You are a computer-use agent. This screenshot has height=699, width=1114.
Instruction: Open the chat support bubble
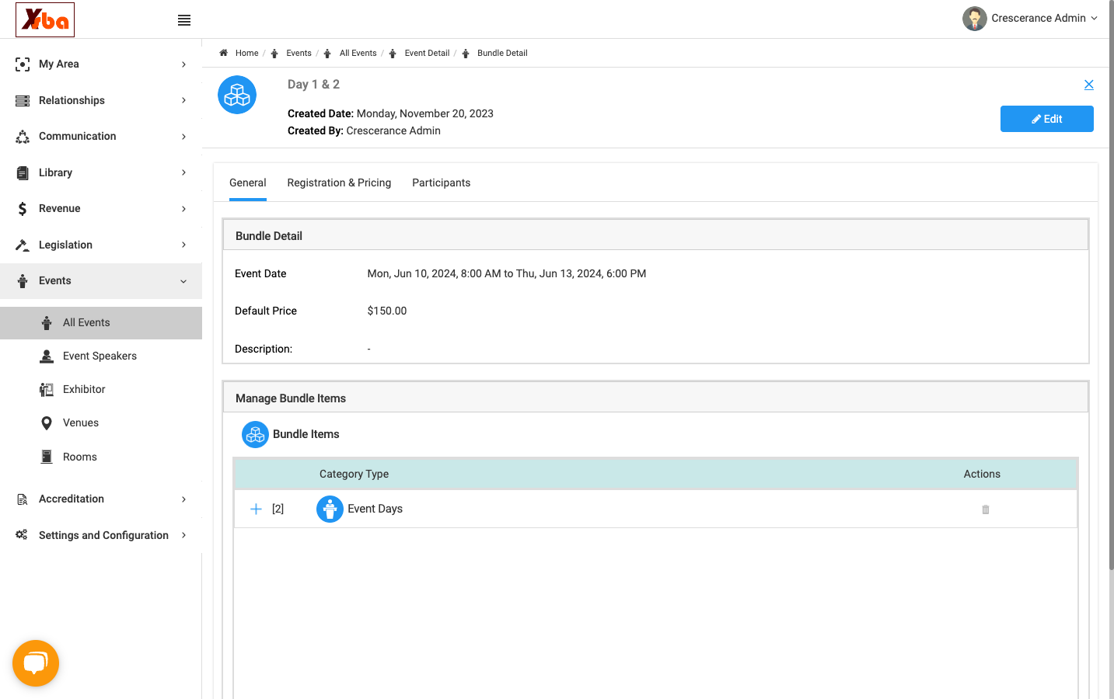[36, 663]
